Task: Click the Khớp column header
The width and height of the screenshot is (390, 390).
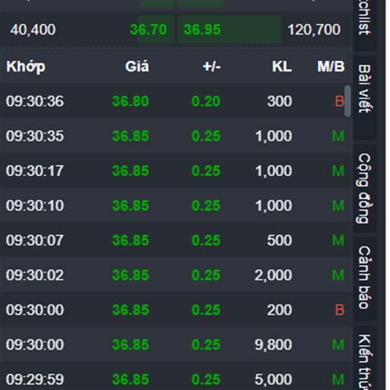Action: (26, 67)
